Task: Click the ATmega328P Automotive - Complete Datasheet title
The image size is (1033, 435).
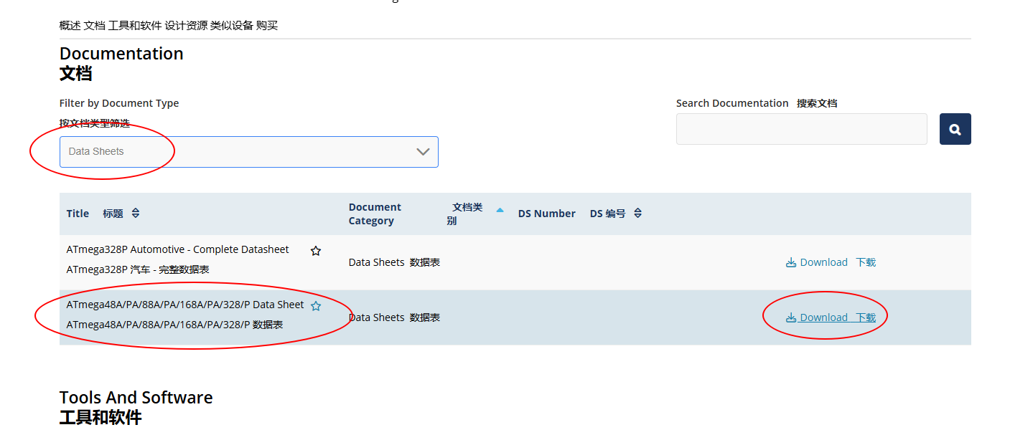Action: click(178, 249)
